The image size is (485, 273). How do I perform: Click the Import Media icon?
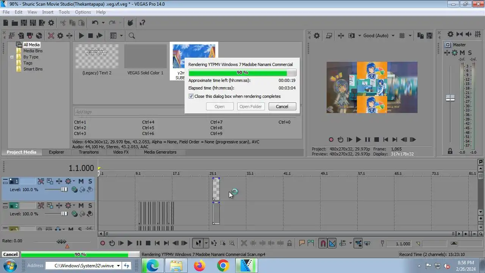(x=21, y=36)
